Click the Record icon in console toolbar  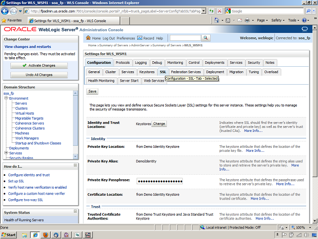pos(140,38)
